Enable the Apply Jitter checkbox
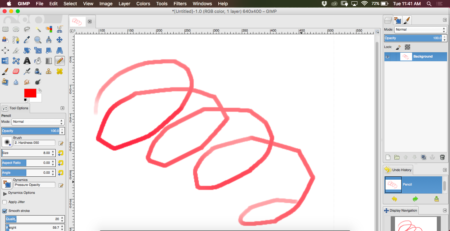 click(5, 202)
